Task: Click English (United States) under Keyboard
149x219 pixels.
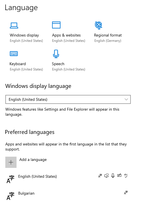Action: click(26, 69)
